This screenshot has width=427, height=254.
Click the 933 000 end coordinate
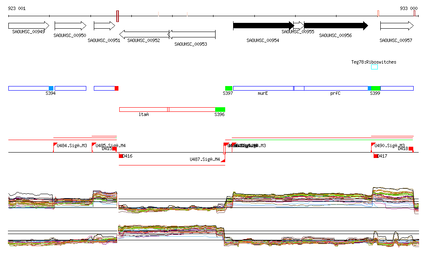tap(409, 8)
